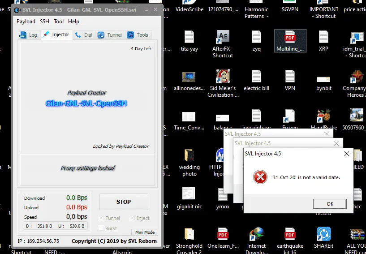Select the HandBrake desktop icon

(323, 120)
